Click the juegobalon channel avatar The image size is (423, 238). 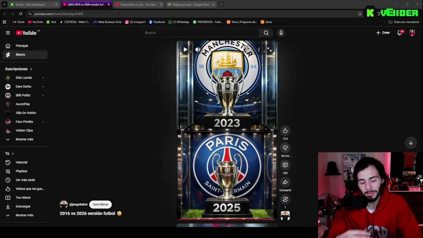(63, 204)
